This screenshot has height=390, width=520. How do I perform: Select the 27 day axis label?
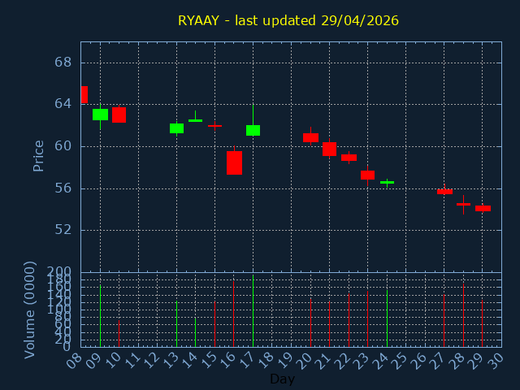[438, 360]
